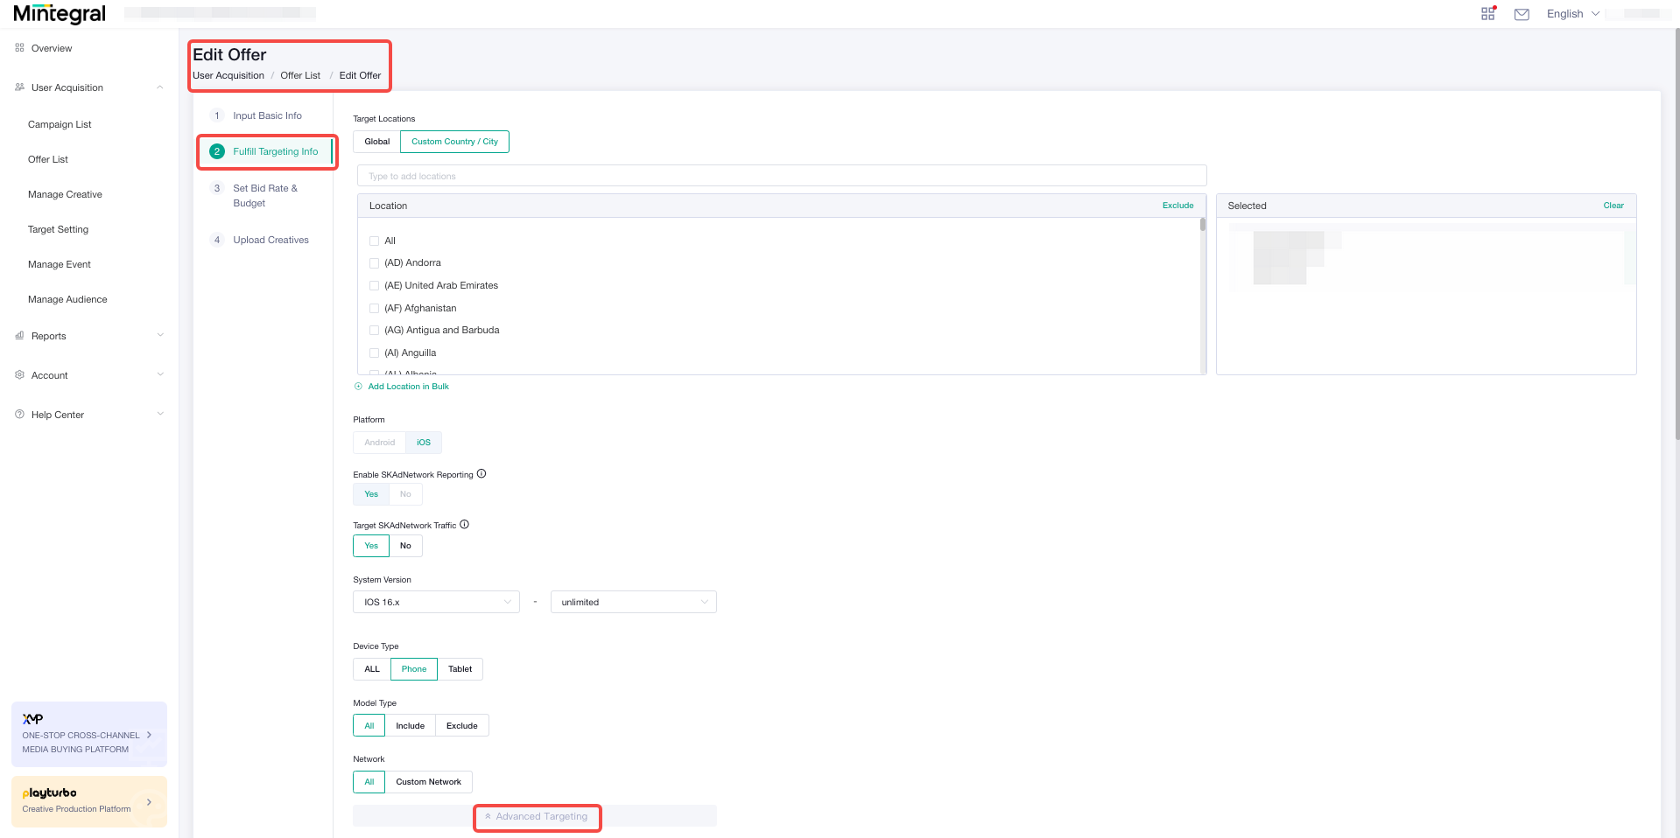This screenshot has height=838, width=1680.
Task: Open the message envelope icon
Action: pyautogui.click(x=1522, y=14)
